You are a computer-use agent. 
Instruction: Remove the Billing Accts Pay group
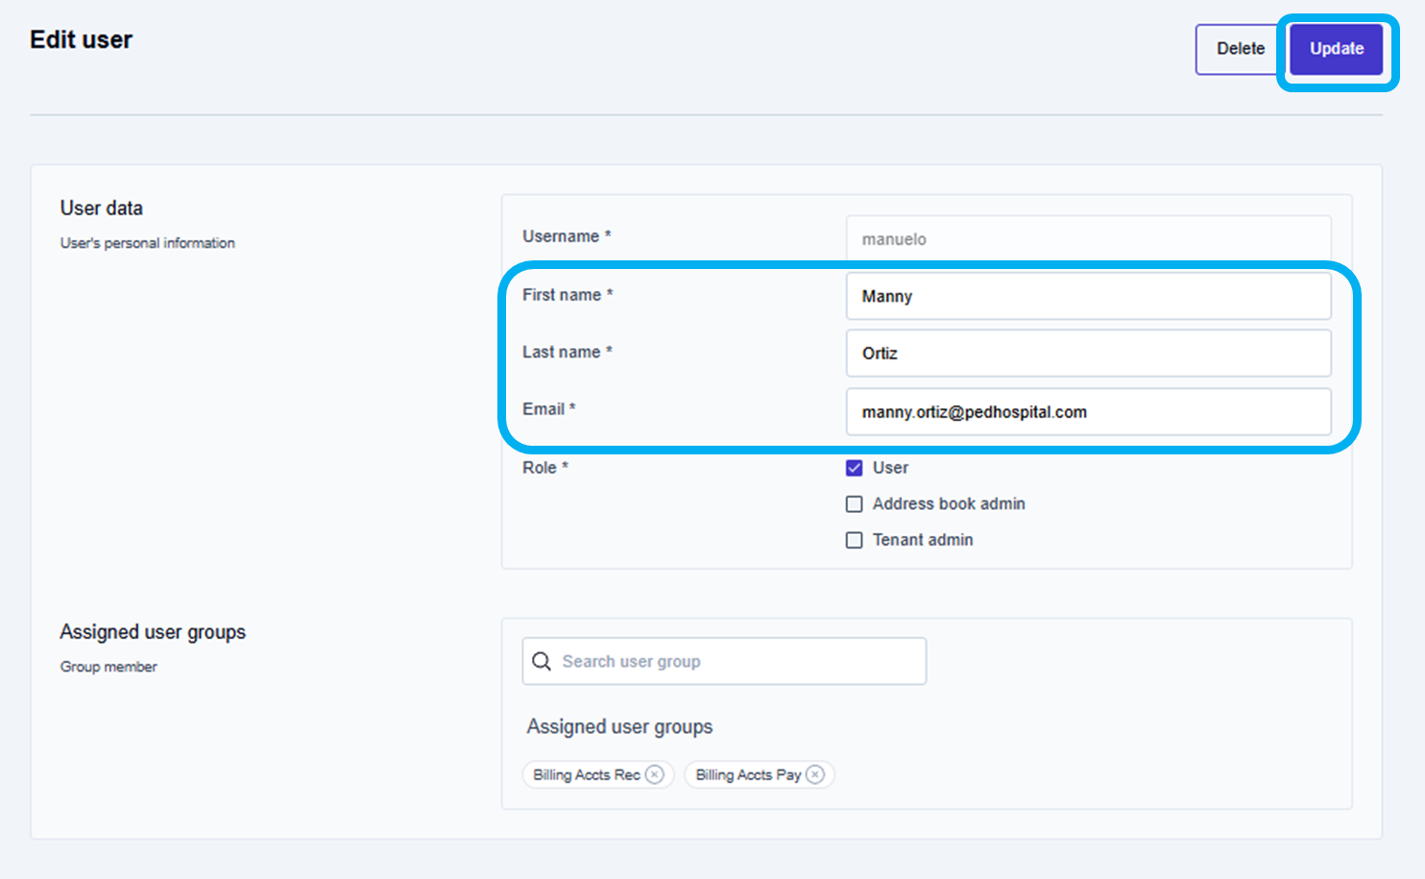(815, 774)
